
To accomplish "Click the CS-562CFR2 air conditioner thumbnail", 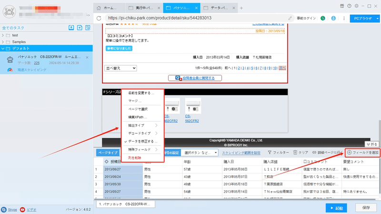I will (193, 106).
